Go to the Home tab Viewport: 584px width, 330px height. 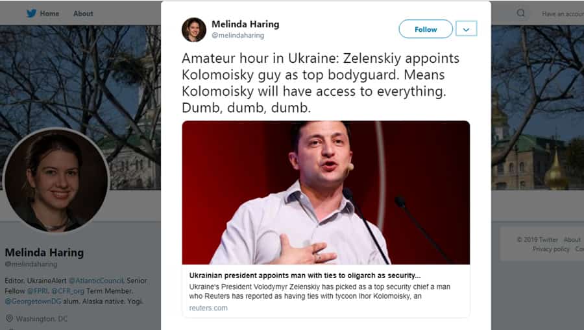coord(49,14)
